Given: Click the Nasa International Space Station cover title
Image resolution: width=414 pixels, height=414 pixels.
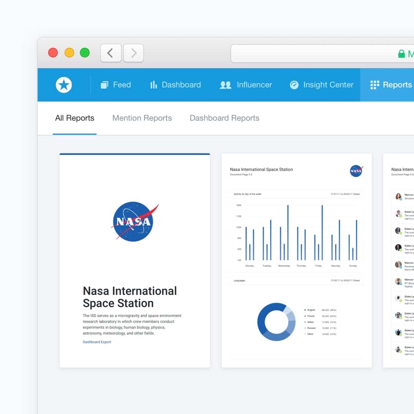Looking at the screenshot, I should (x=130, y=297).
